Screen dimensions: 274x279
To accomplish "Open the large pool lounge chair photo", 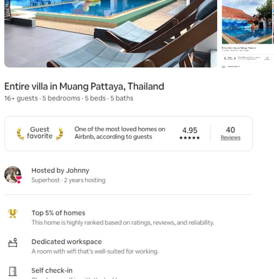I will coord(110,33).
